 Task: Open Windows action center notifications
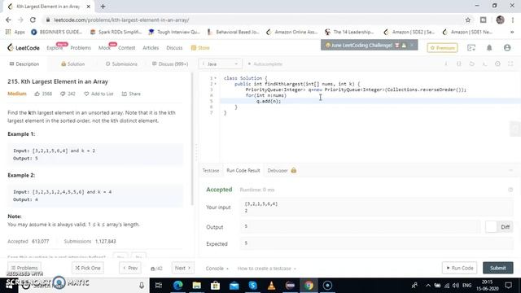(x=508, y=285)
